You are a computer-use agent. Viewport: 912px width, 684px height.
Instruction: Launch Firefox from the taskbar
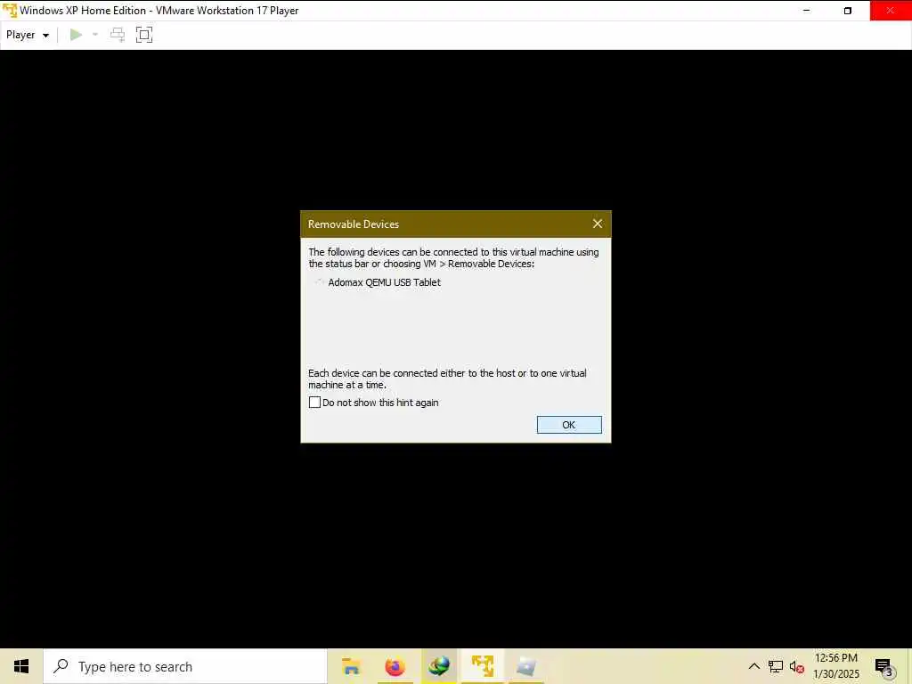(395, 666)
